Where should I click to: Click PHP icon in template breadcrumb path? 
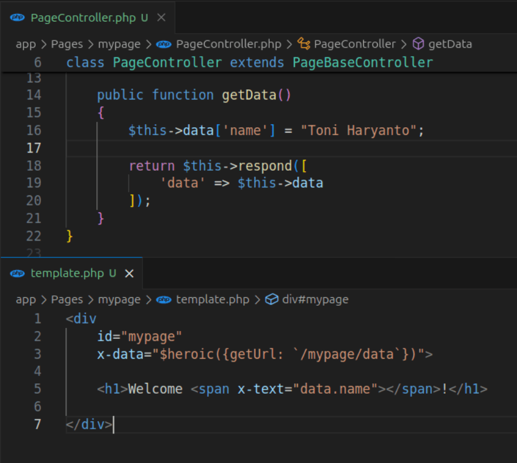pyautogui.click(x=163, y=300)
